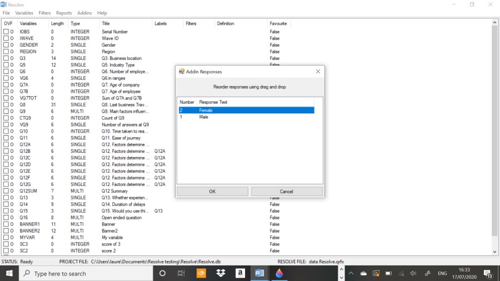The width and height of the screenshot is (500, 281).
Task: Select 'Q3. Business location' title
Action: click(122, 58)
